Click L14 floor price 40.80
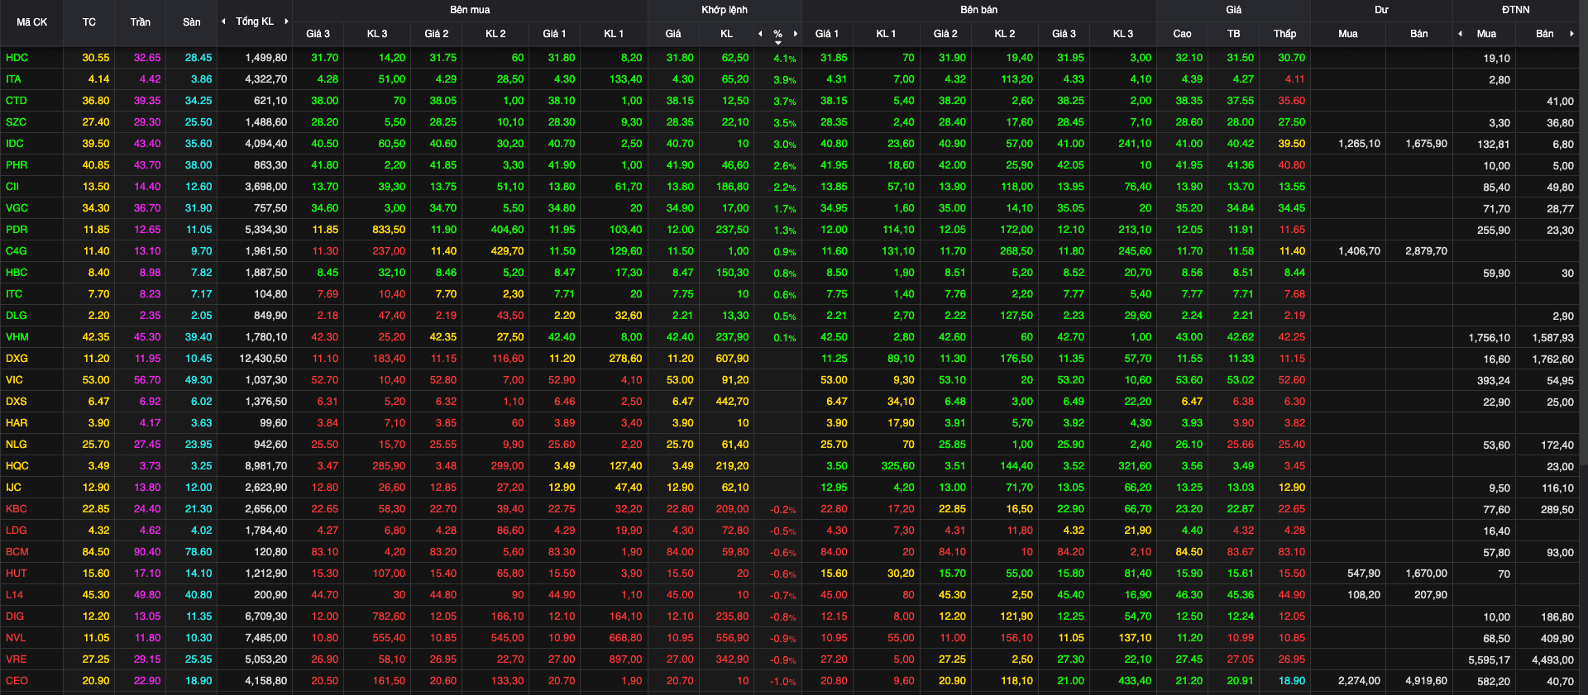The image size is (1588, 695). point(198,595)
